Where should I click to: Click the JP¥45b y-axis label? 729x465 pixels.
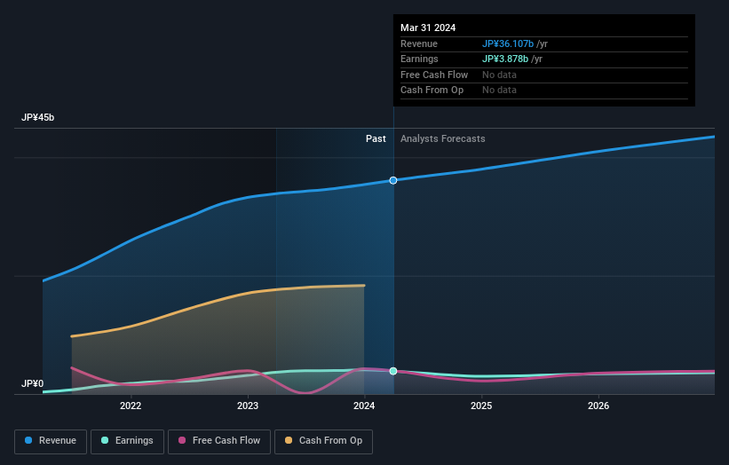(37, 117)
